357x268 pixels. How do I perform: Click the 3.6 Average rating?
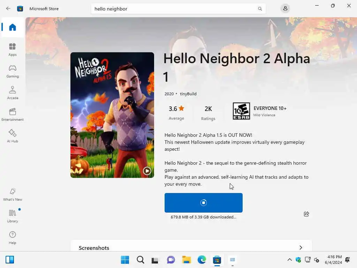click(x=176, y=113)
